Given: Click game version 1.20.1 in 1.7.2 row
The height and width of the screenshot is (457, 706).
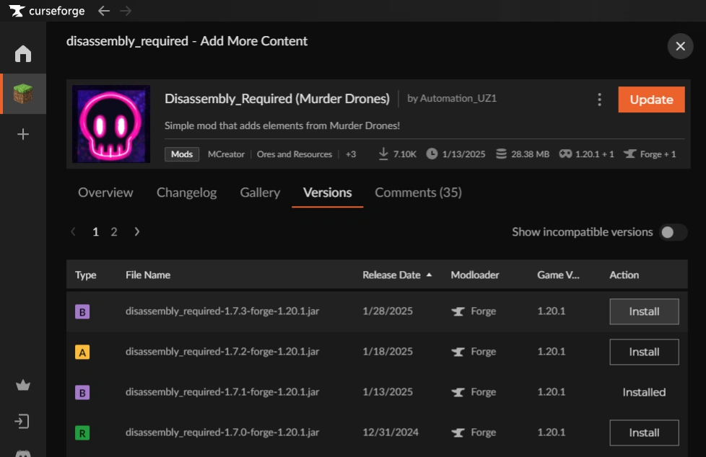Looking at the screenshot, I should [x=551, y=351].
